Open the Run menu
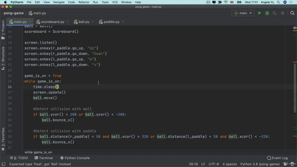297x167 pixels. (x=96, y=2)
